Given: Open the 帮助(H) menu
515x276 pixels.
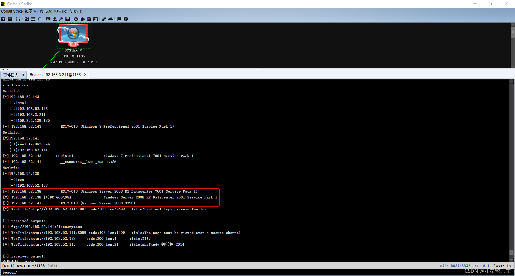Looking at the screenshot, I should coord(76,11).
